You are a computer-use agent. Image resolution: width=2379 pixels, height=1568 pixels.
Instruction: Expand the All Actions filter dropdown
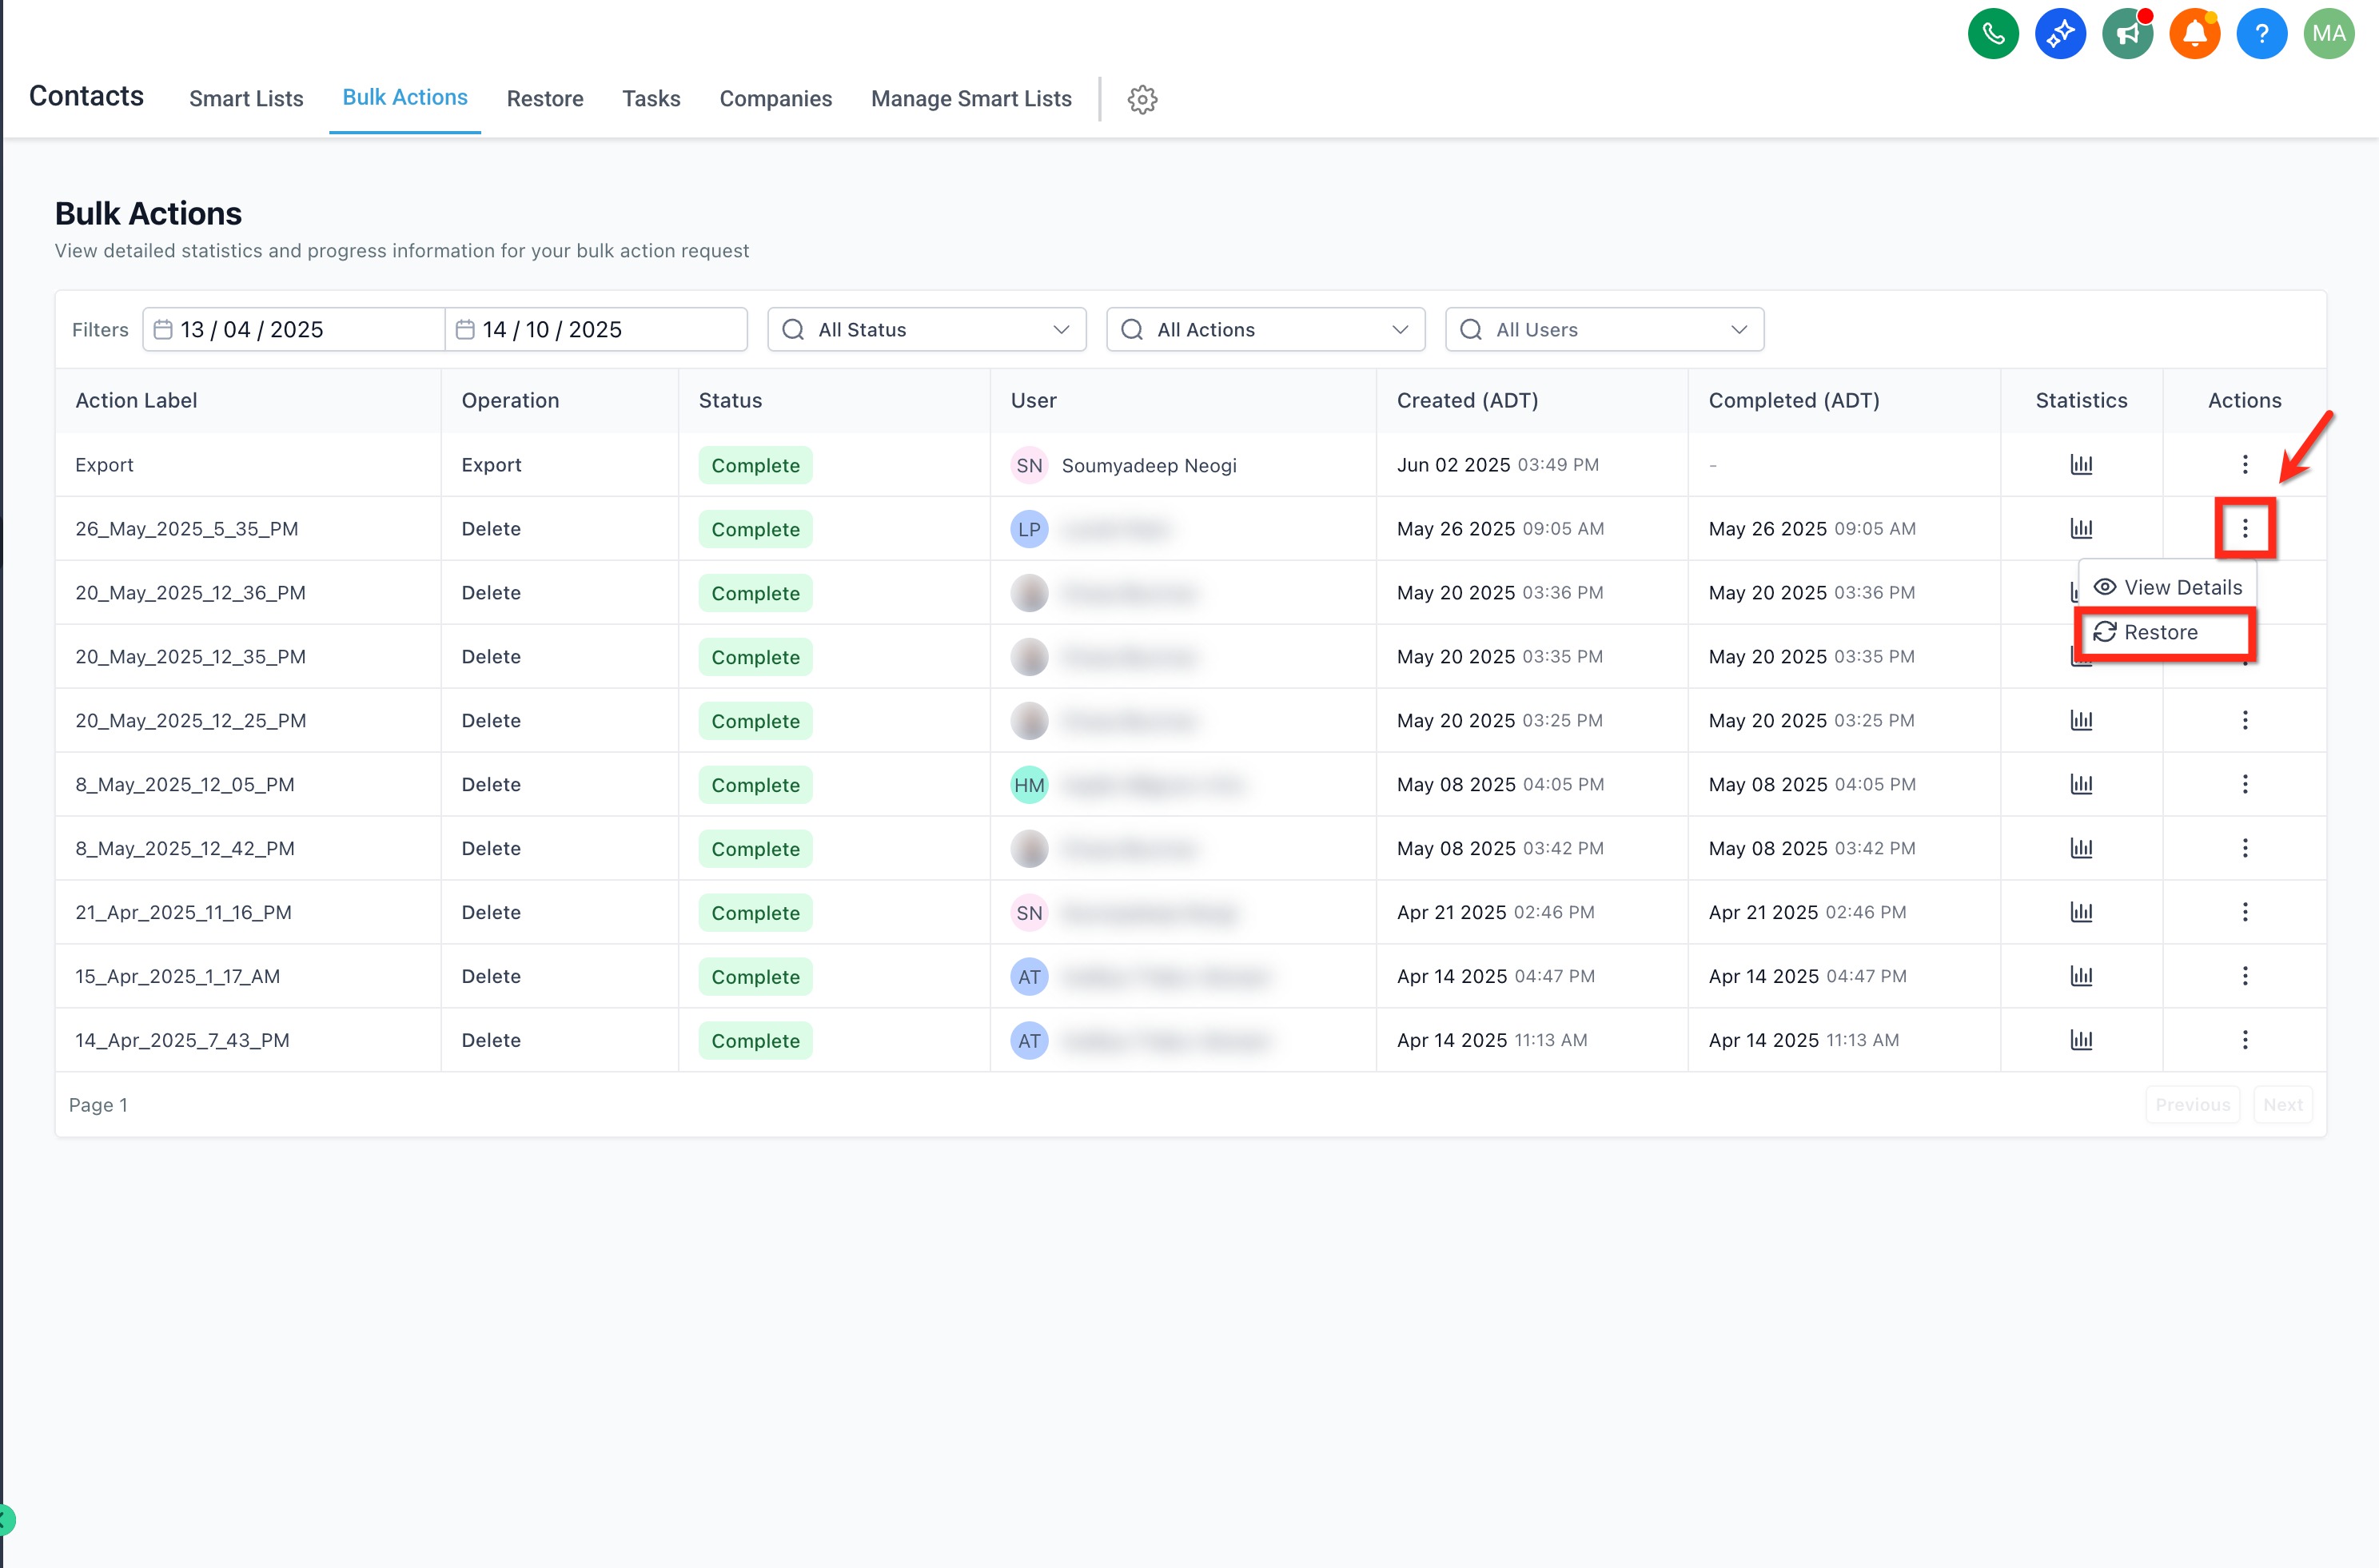[1265, 330]
